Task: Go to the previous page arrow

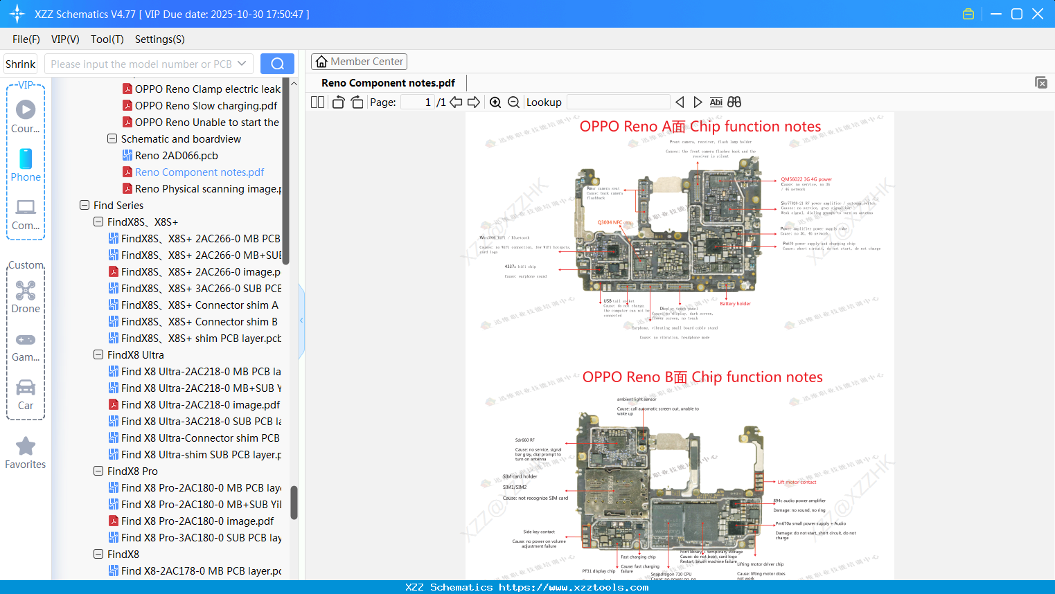Action: point(456,102)
